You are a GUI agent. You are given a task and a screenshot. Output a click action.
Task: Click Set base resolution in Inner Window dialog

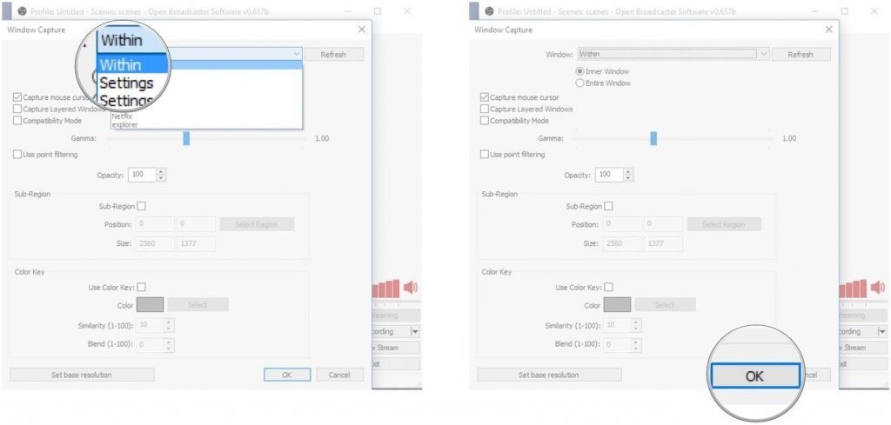click(550, 375)
